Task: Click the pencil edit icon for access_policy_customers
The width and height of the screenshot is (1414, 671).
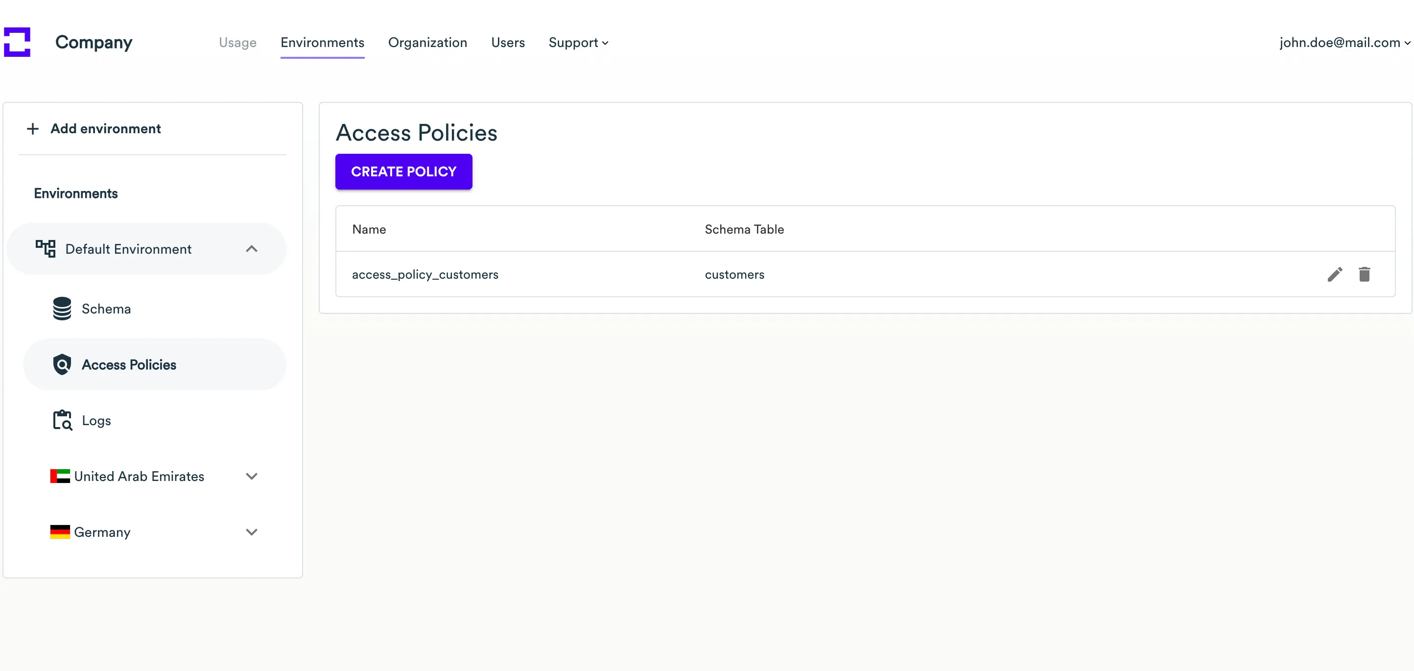Action: coord(1334,275)
